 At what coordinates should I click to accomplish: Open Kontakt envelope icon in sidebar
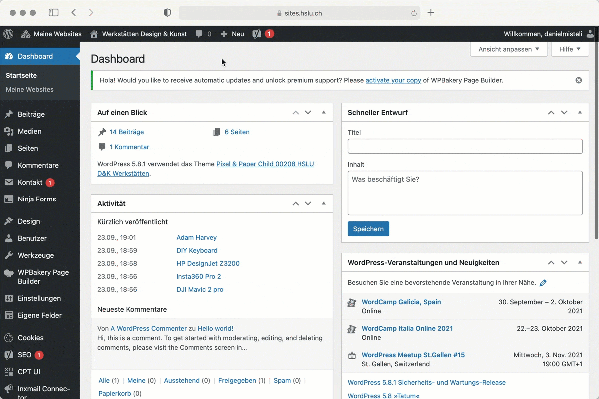(x=9, y=182)
